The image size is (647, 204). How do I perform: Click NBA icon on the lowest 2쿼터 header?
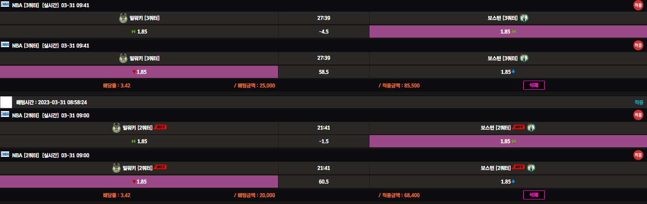[x=5, y=155]
